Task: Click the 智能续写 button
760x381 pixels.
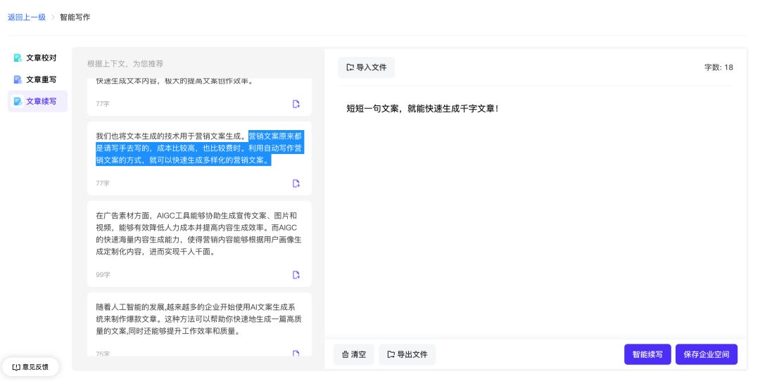Action: click(647, 354)
